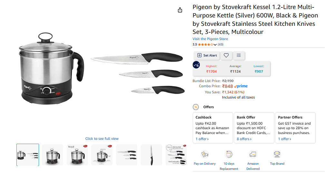
Task: Click the price history chart icon
Action: (x=196, y=65)
